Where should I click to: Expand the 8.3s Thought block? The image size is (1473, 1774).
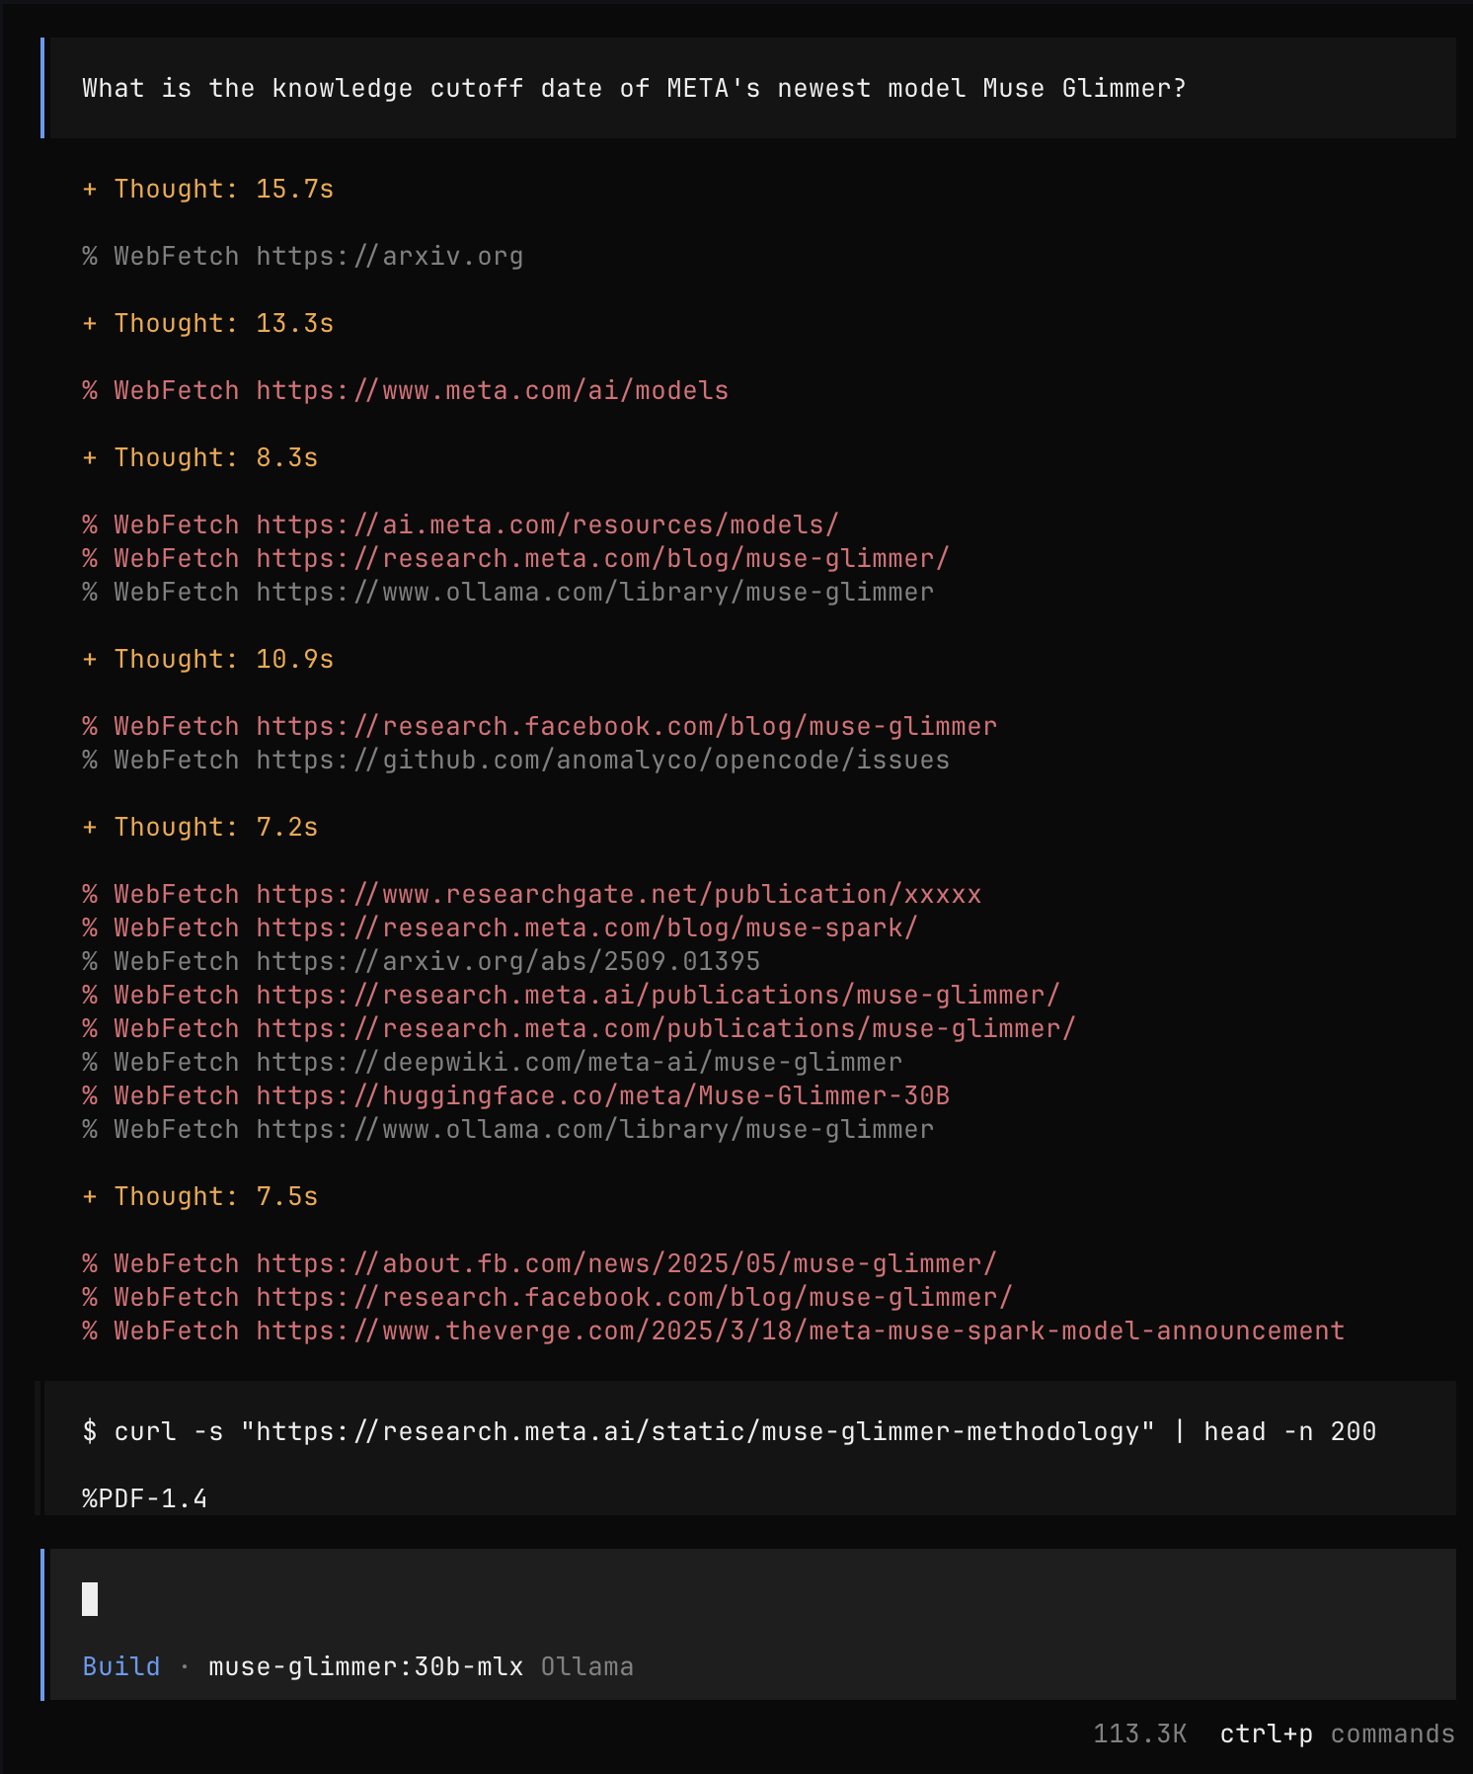click(x=200, y=457)
